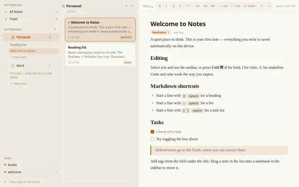Viewport: 299px width, 187px height.
Task: Click the 'books' tag on Reading list card
Action: tap(128, 62)
